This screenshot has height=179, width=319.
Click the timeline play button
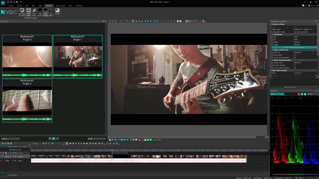coord(81,144)
